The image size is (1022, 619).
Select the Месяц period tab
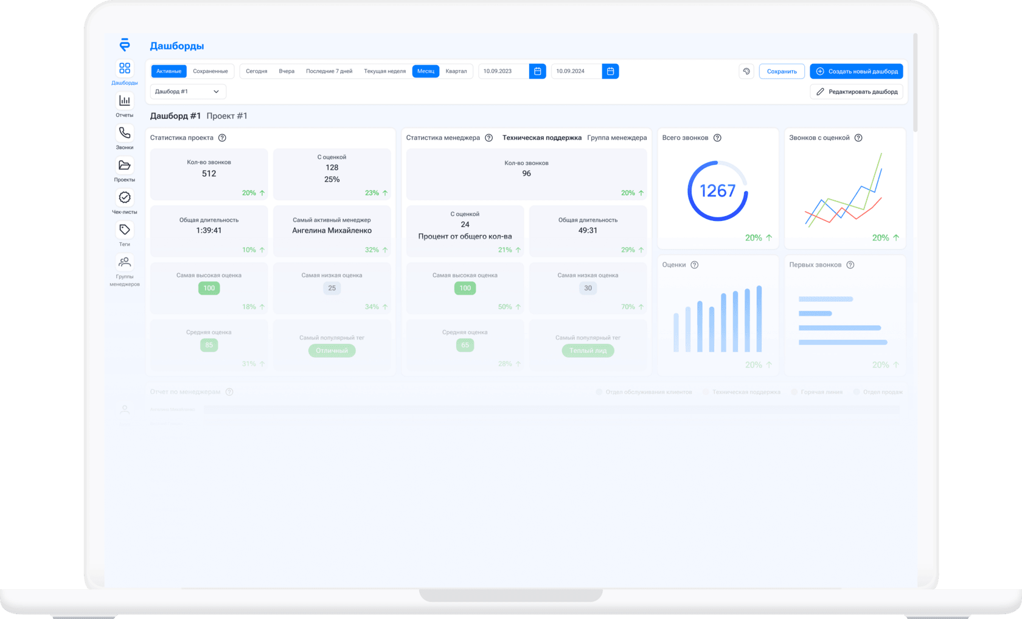click(x=426, y=71)
